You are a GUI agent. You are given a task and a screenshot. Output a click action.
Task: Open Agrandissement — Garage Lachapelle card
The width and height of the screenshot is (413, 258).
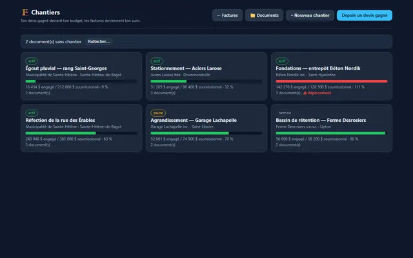[x=206, y=128]
